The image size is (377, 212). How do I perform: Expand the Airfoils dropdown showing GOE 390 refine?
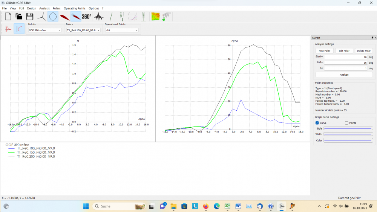44,30
